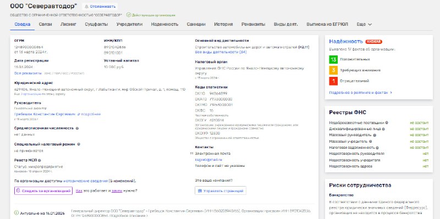Open the исторические сведения link
Viewport: 440px width, 219px height.
86,181
